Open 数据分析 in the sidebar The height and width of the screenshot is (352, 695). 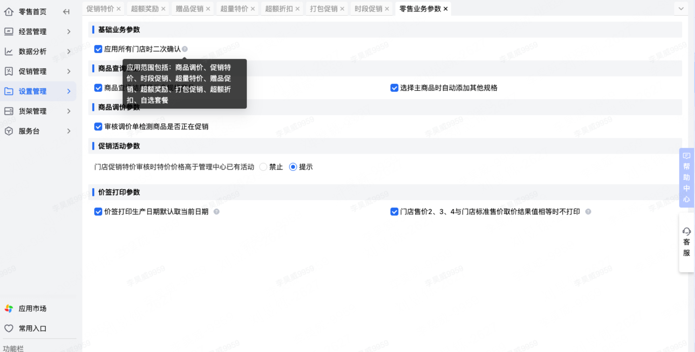coord(32,51)
